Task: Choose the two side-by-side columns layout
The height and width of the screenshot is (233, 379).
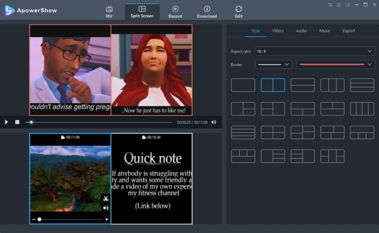Action: [x=273, y=85]
